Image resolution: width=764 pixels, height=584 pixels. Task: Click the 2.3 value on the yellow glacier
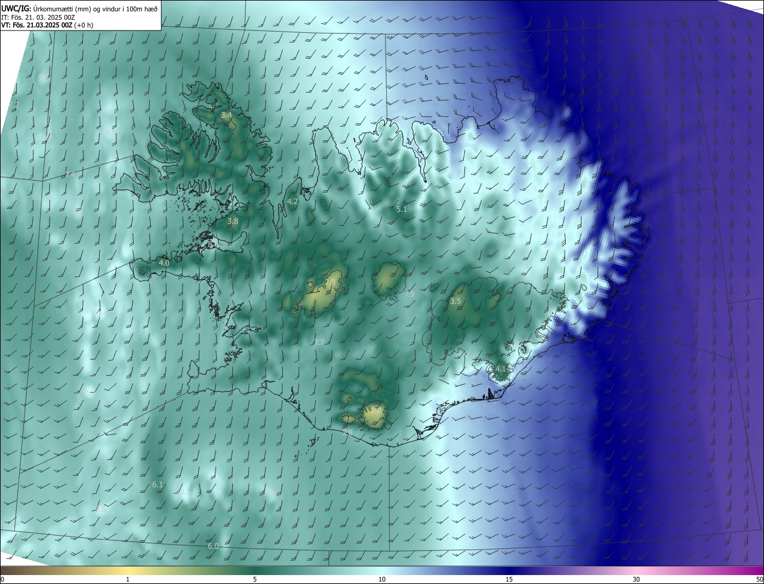(x=330, y=282)
